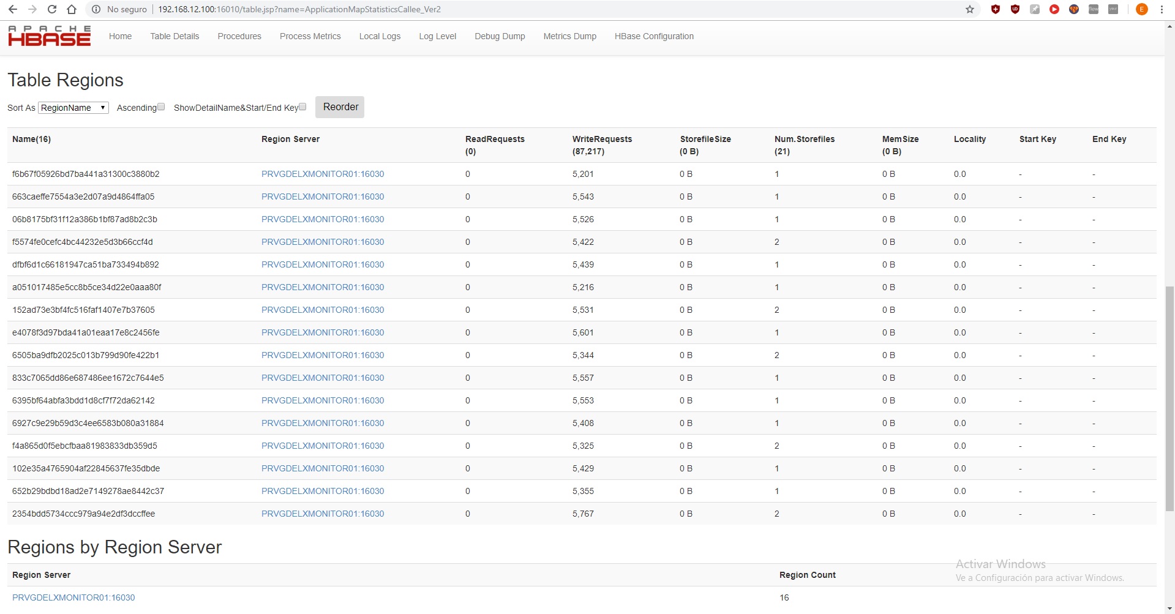Select region name 6395bf64abfa3bdd1d8cf7f72da62142
The height and width of the screenshot is (614, 1175).
click(x=83, y=400)
